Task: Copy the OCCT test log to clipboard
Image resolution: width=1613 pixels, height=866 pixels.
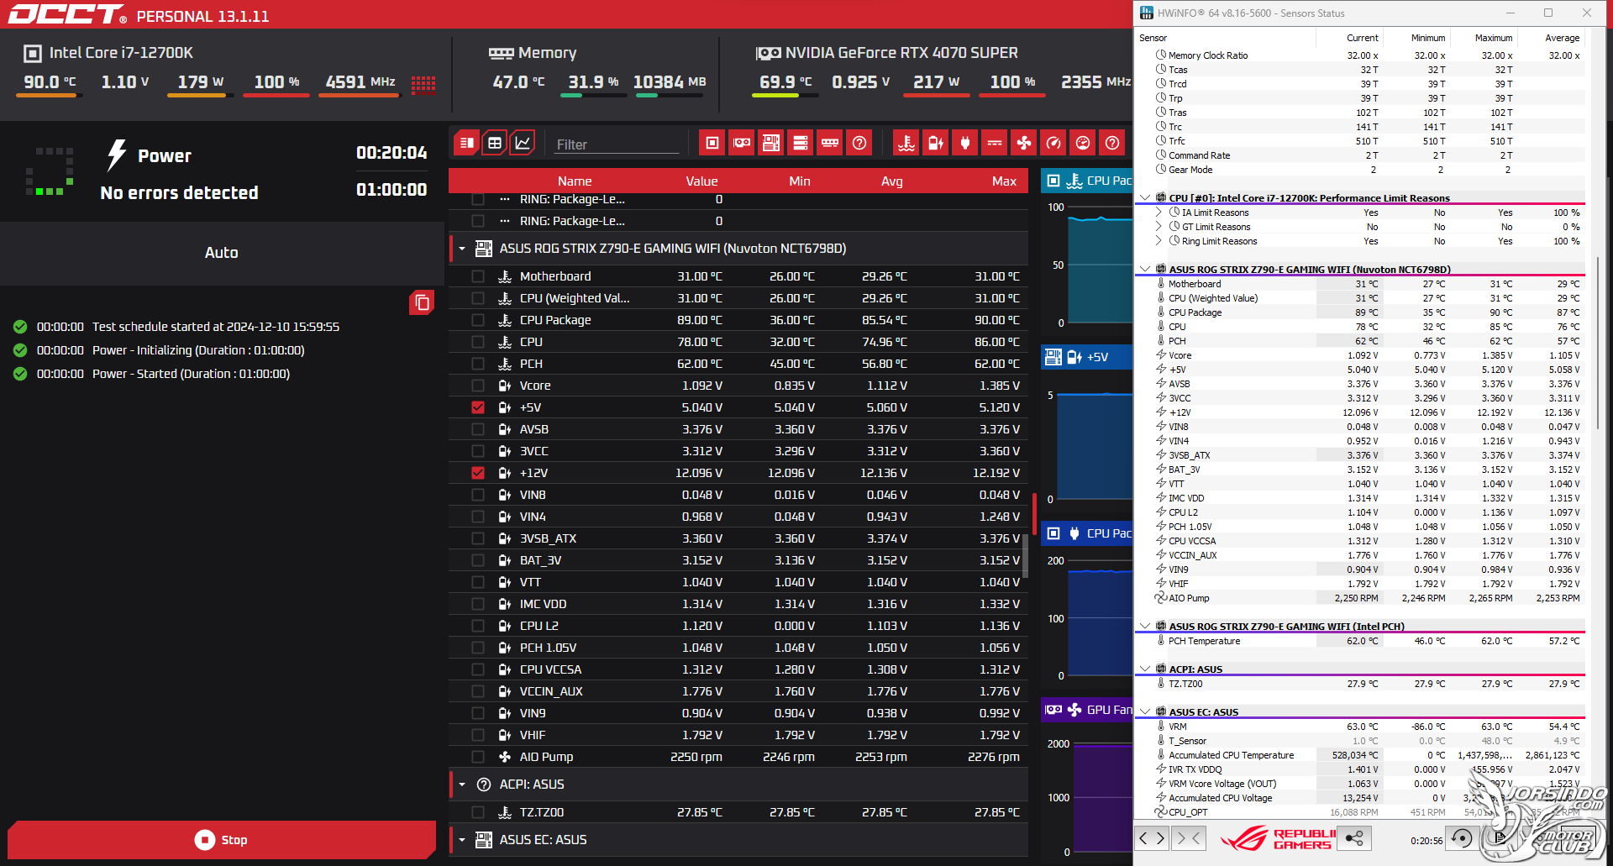Action: coord(422,302)
